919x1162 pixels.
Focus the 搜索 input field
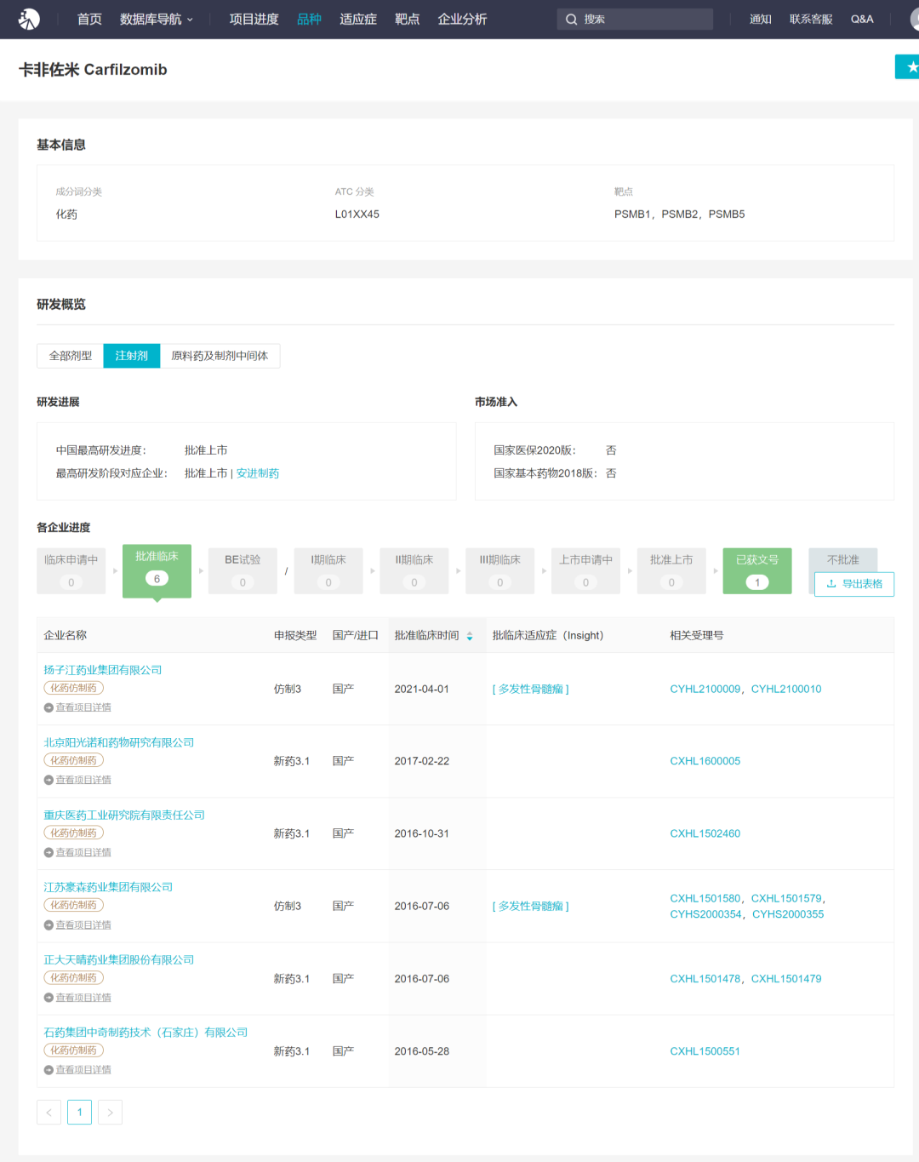click(x=635, y=20)
